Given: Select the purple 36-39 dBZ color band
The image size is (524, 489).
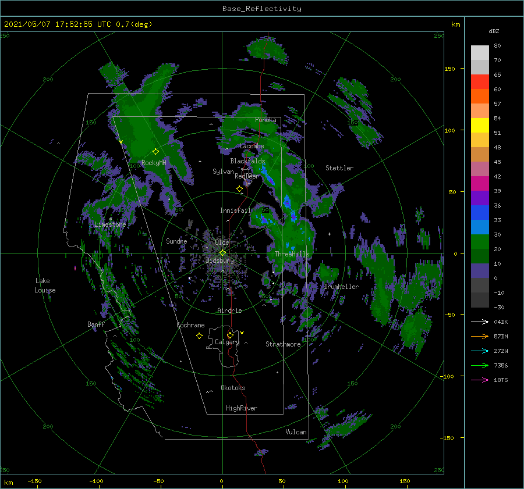Looking at the screenshot, I should click(x=480, y=198).
